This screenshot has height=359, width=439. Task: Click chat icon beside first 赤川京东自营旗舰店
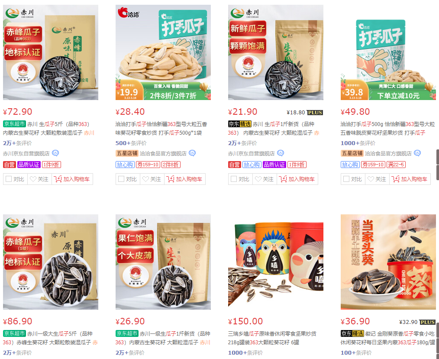pos(55,153)
